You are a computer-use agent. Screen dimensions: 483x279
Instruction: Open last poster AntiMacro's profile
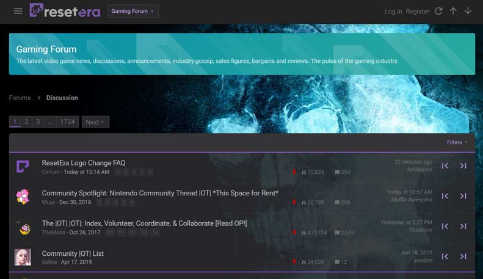coord(419,170)
